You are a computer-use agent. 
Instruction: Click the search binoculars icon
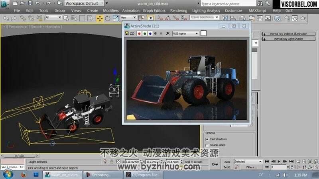click(260, 3)
